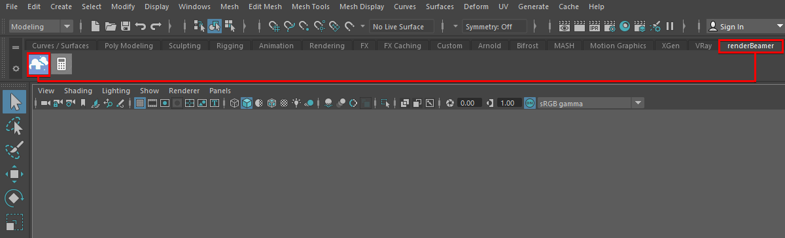Select by object type mode icon
The height and width of the screenshot is (238, 785).
pos(215,27)
